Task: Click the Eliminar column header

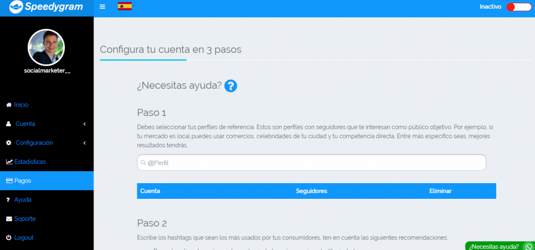Action: pyautogui.click(x=440, y=191)
